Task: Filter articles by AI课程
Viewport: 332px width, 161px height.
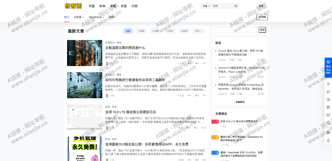Action: point(155,31)
